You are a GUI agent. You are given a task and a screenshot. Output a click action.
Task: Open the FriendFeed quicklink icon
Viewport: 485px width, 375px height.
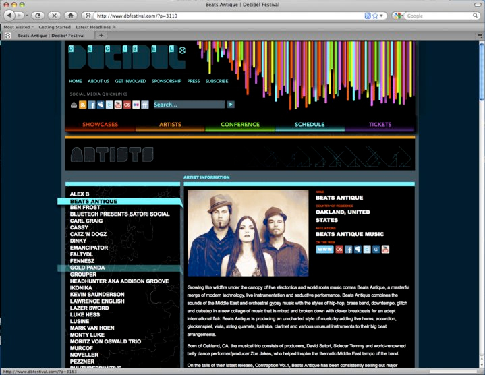tap(145, 105)
